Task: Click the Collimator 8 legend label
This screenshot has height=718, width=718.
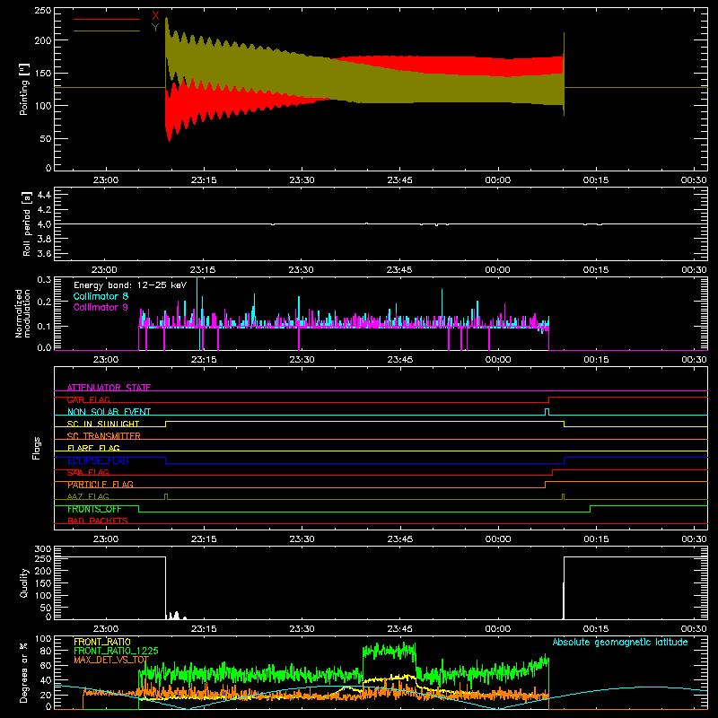Action: tap(101, 296)
